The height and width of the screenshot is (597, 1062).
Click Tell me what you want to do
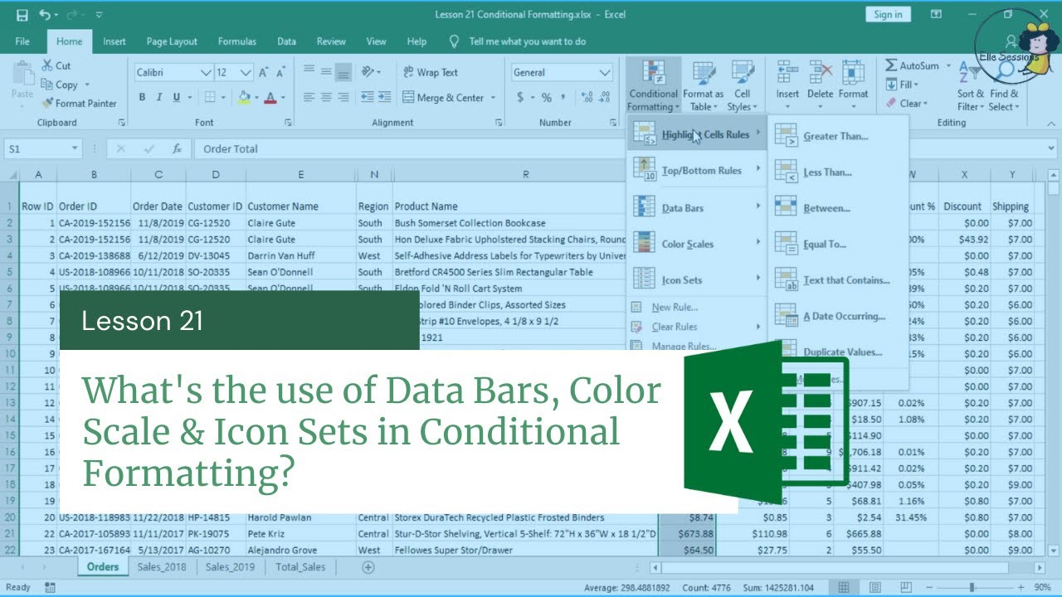pos(528,41)
